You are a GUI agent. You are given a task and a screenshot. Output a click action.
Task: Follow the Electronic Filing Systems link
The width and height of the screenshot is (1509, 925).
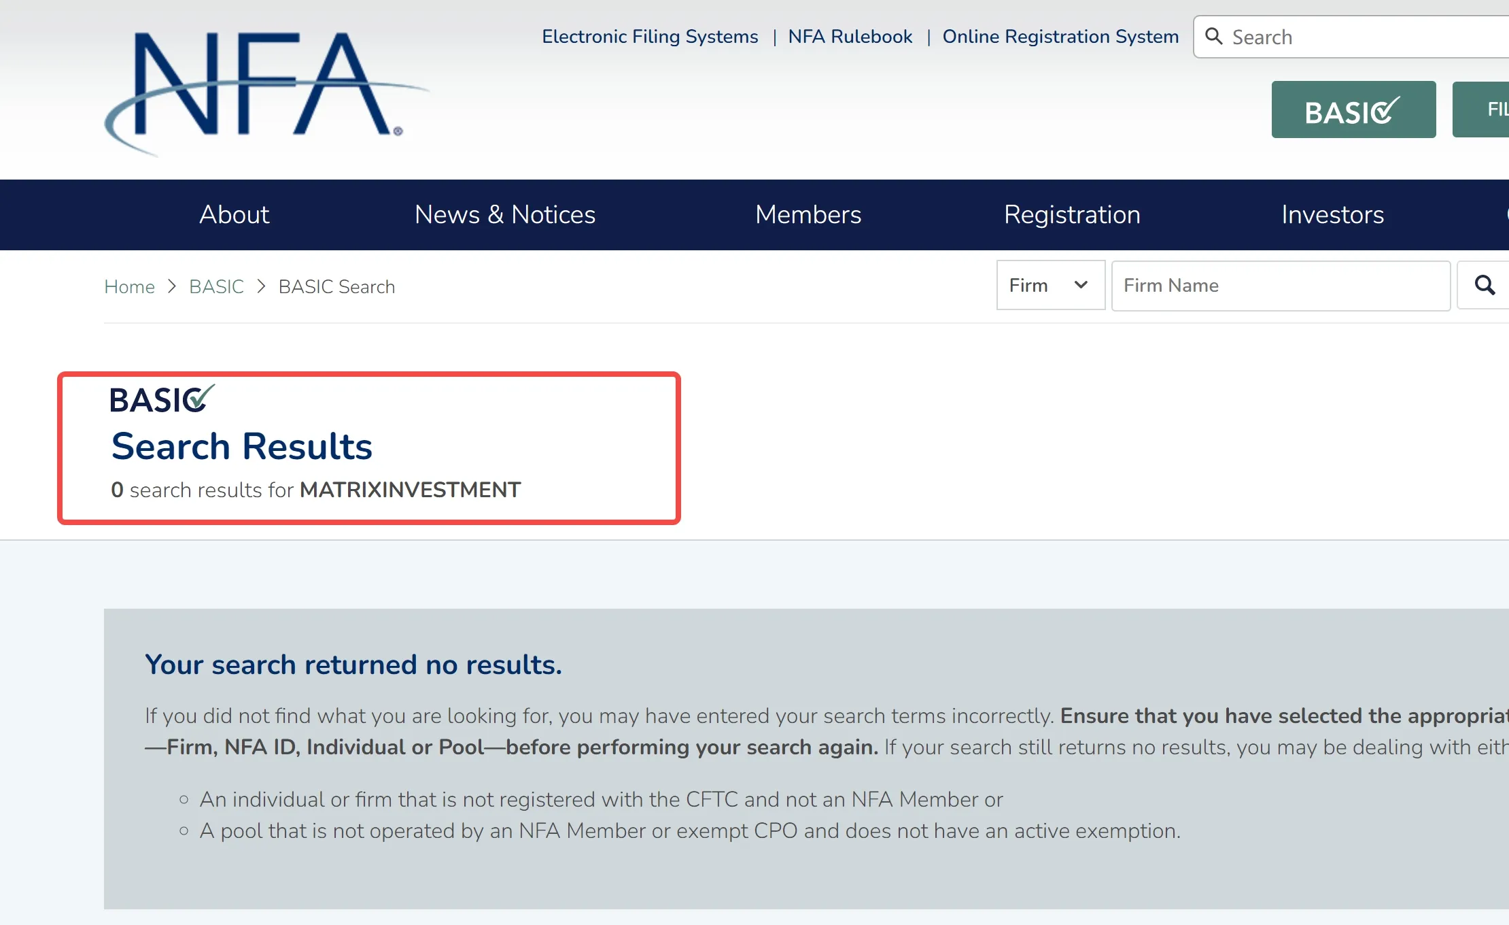click(650, 36)
